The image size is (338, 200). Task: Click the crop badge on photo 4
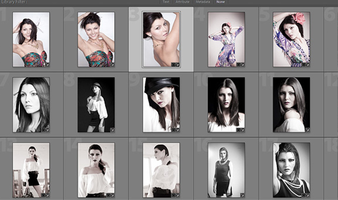point(238,64)
